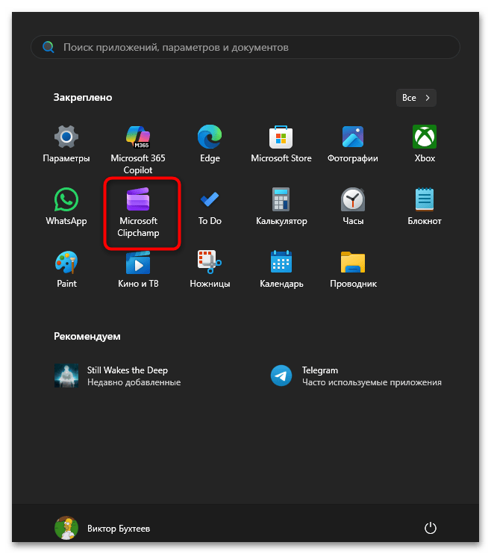Open the Часы clock app
Viewport: 491px width, 554px height.
(x=352, y=207)
